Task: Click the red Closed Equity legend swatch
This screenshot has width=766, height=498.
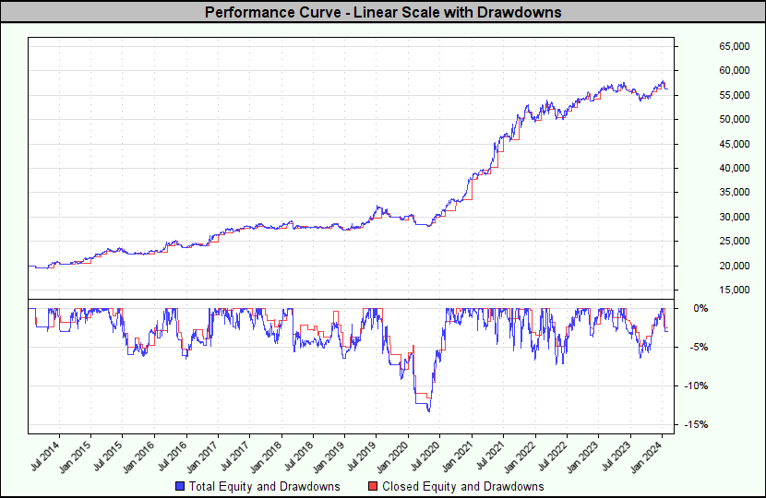Action: click(x=373, y=486)
